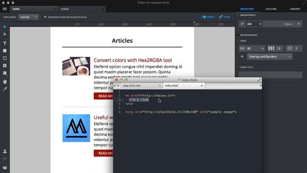
Task: Toggle grid visibility eye icon
Action: pos(242,57)
